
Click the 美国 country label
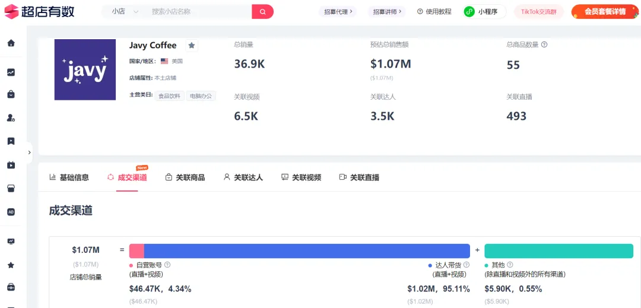tap(177, 61)
